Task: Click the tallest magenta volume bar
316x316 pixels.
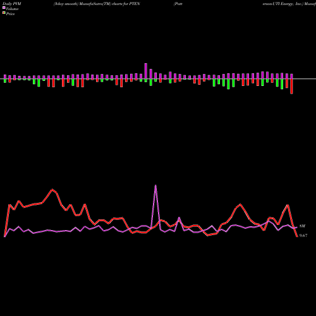Action: coord(146,71)
